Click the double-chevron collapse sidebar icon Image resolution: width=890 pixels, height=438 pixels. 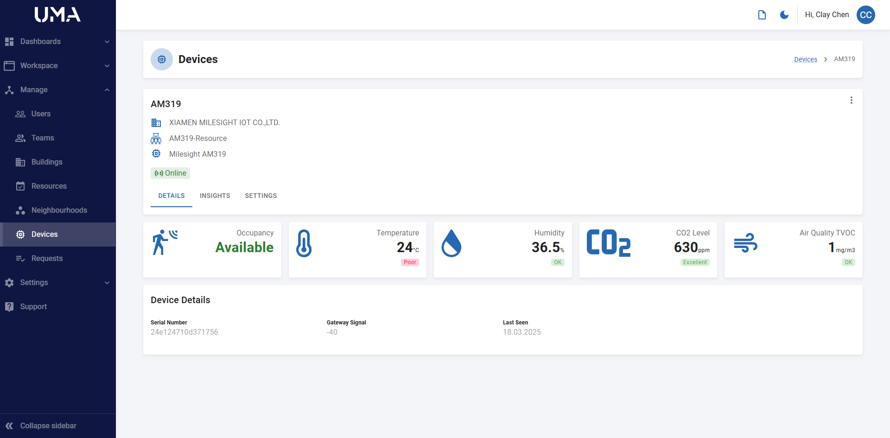9,426
